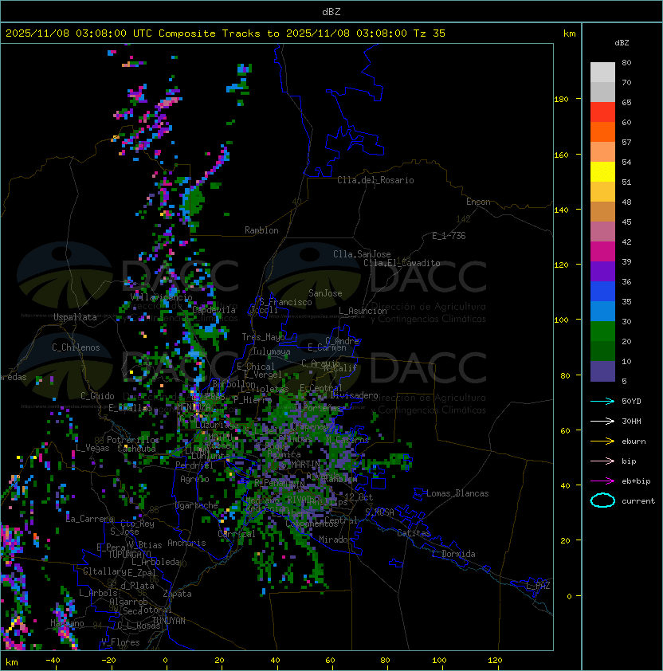Select the 'Agrelo' place label
Image resolution: width=663 pixels, height=671 pixels.
194,479
